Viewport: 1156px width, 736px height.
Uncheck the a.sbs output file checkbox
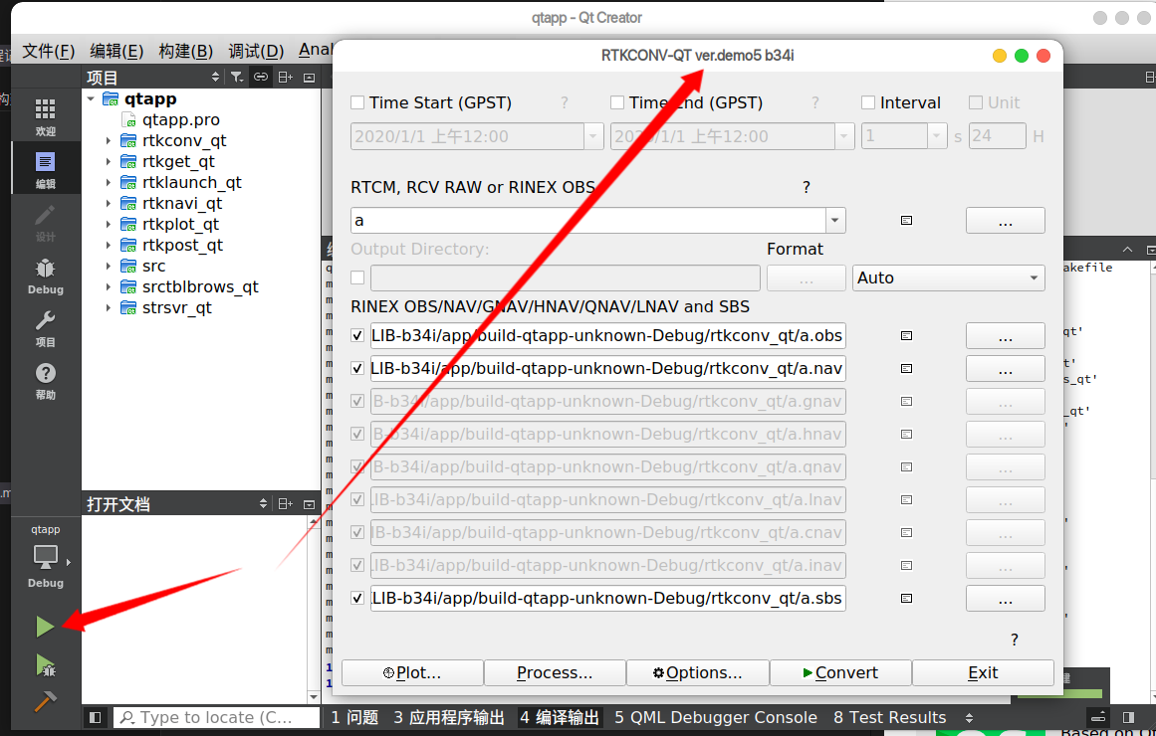click(x=356, y=598)
